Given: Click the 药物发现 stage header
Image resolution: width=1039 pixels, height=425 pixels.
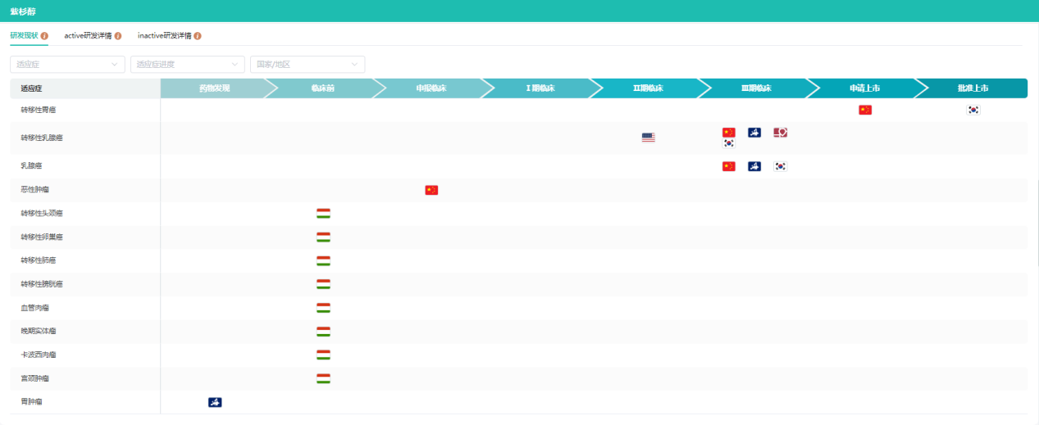Looking at the screenshot, I should tap(214, 88).
